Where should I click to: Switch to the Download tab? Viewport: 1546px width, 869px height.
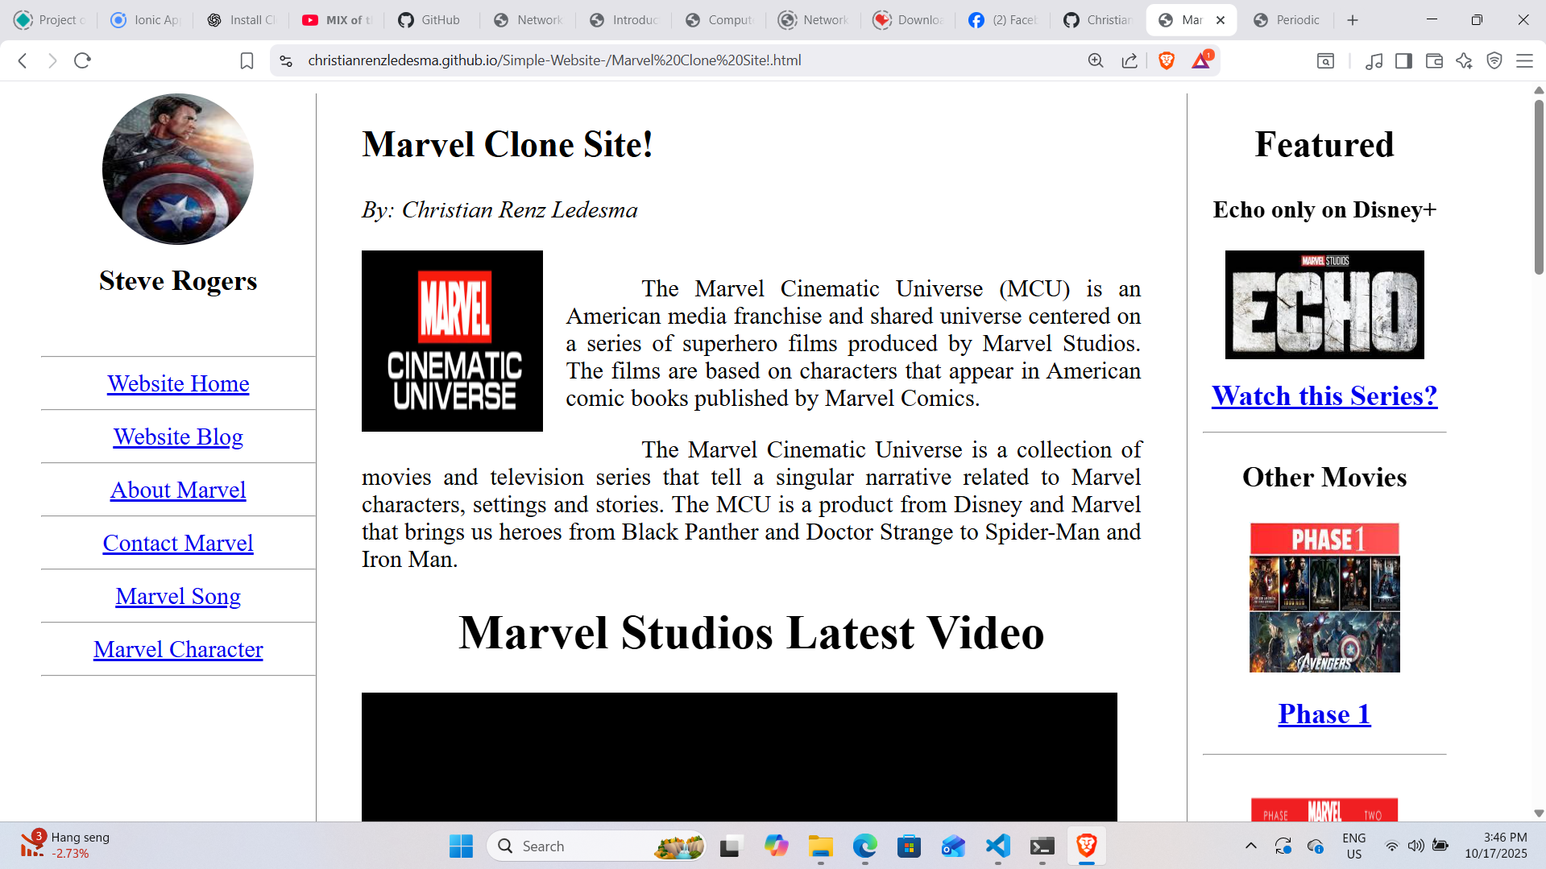coord(909,20)
